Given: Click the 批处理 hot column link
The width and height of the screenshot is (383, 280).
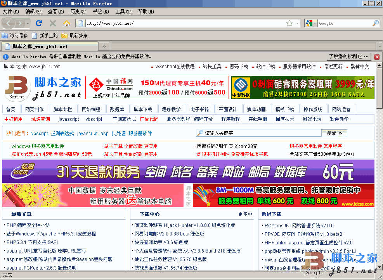Looking at the screenshot, I should pos(118,134).
